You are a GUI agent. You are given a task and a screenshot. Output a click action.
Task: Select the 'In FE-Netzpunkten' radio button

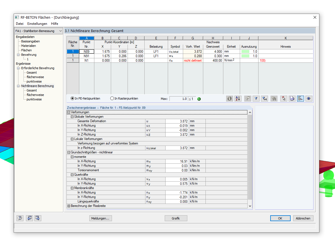coord(72,98)
